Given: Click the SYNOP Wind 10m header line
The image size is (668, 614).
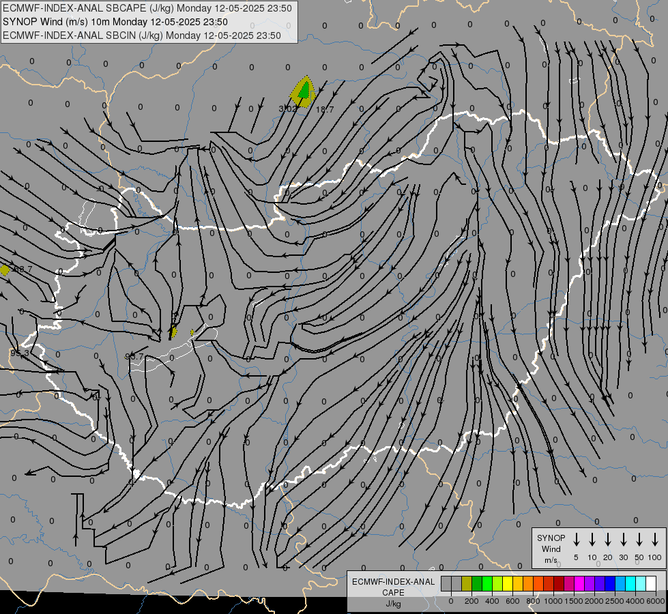Looking at the screenshot, I should click(x=115, y=22).
